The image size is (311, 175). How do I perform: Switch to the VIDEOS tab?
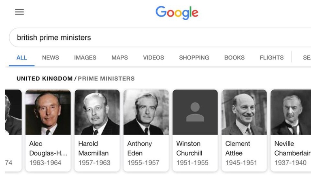153,58
